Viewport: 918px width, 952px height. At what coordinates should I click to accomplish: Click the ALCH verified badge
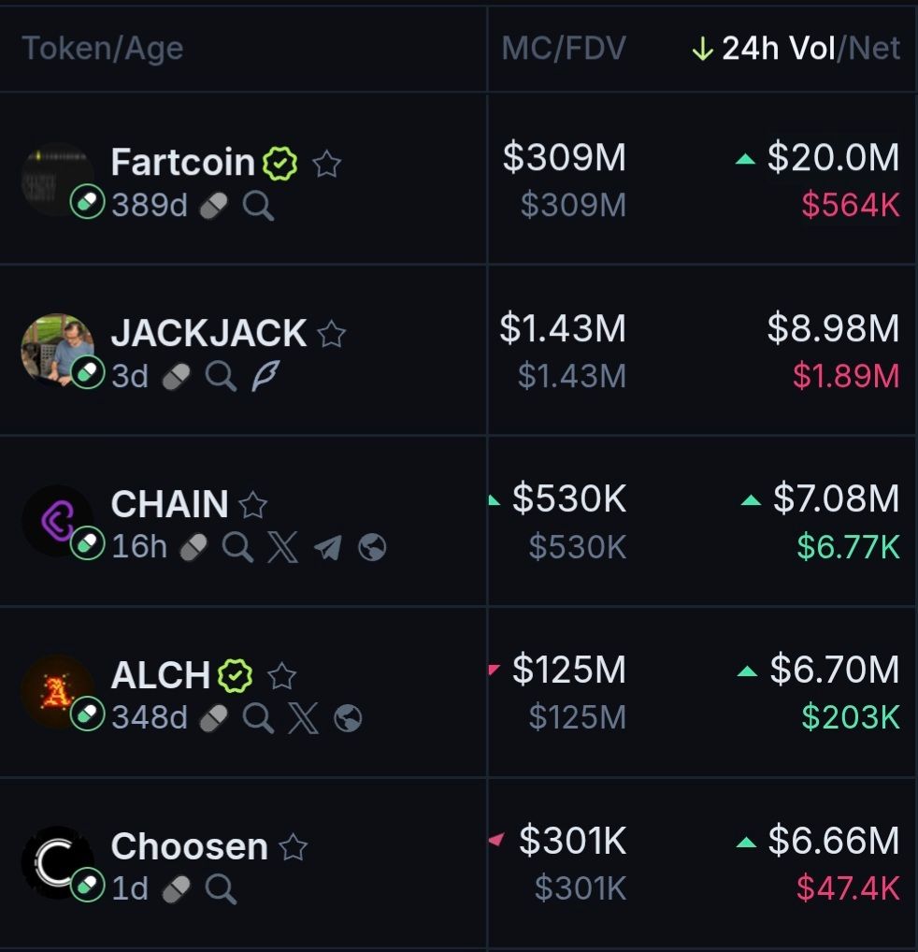(x=236, y=674)
